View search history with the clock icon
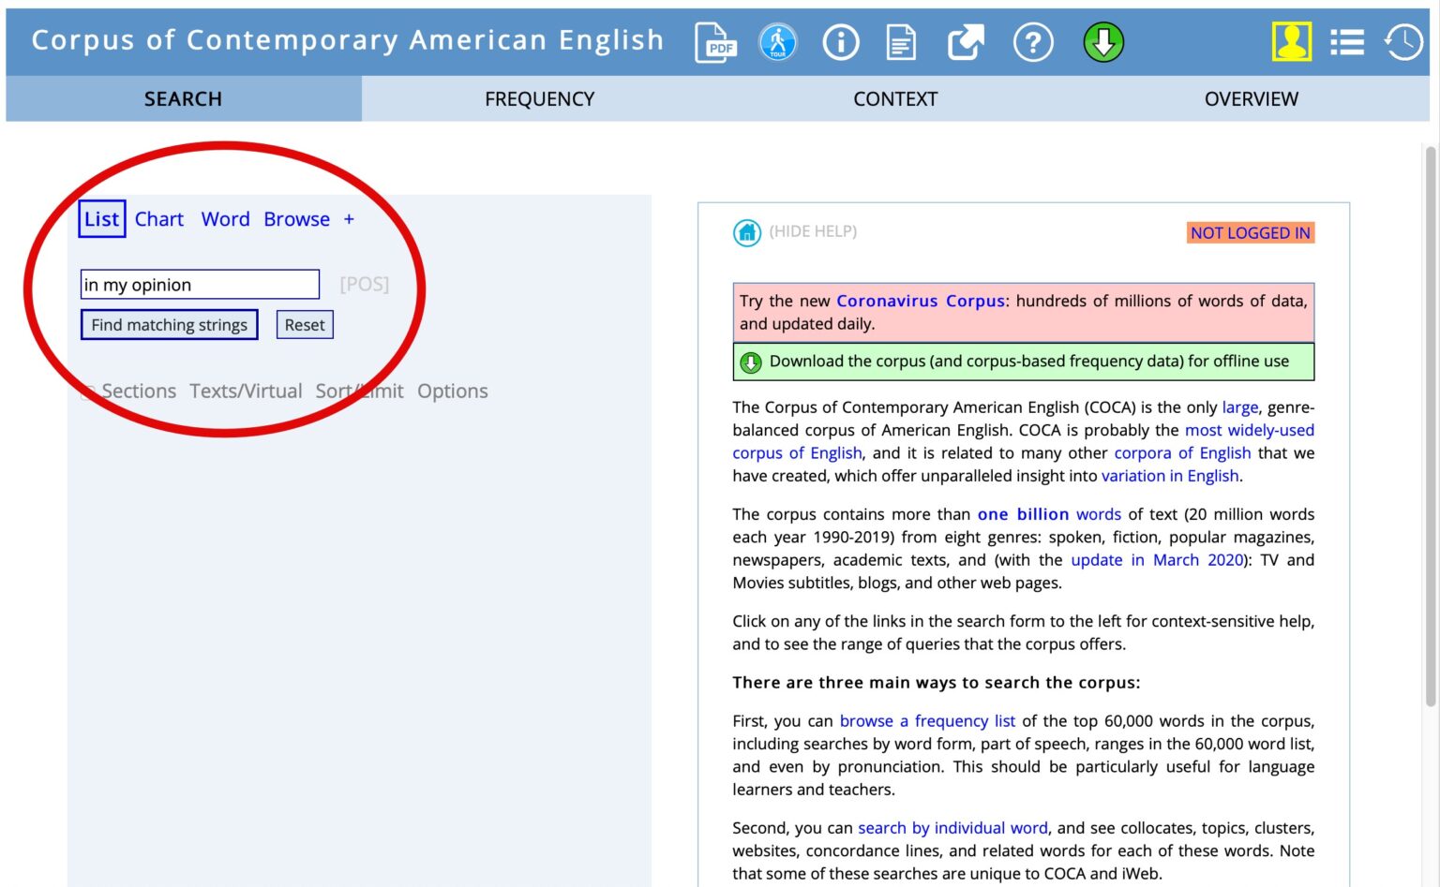The width and height of the screenshot is (1440, 887). (x=1403, y=42)
